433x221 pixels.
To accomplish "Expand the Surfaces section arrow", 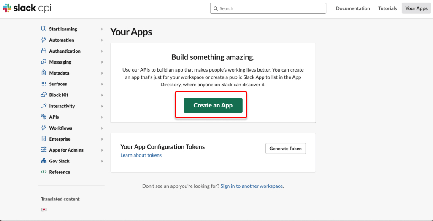I will point(102,84).
